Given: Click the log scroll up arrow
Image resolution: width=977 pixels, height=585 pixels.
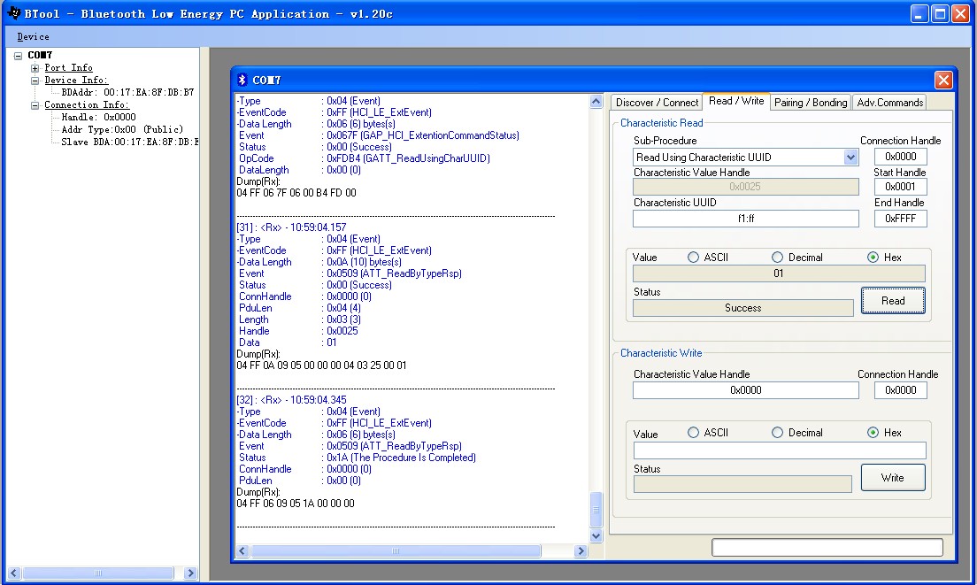Looking at the screenshot, I should click(596, 102).
